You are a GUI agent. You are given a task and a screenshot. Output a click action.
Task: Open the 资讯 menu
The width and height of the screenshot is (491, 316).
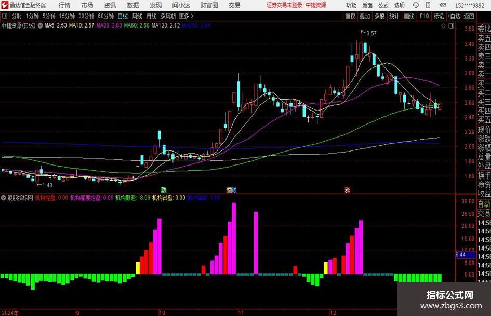pos(110,5)
